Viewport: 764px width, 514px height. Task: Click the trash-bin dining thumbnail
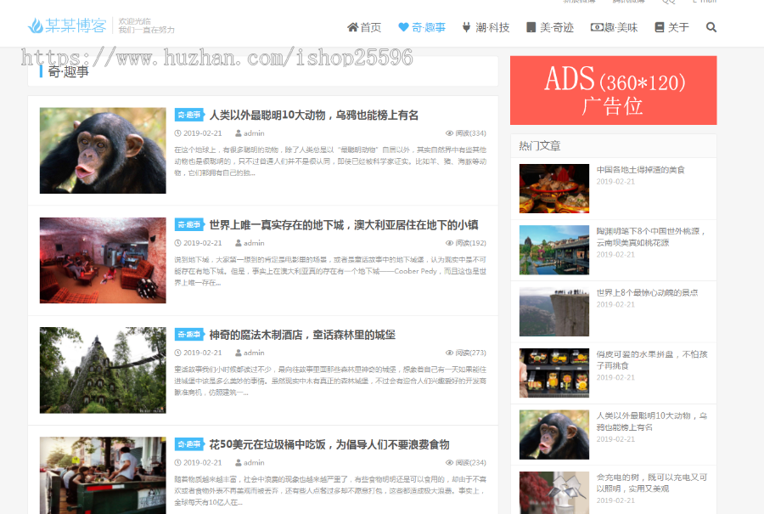click(x=103, y=476)
